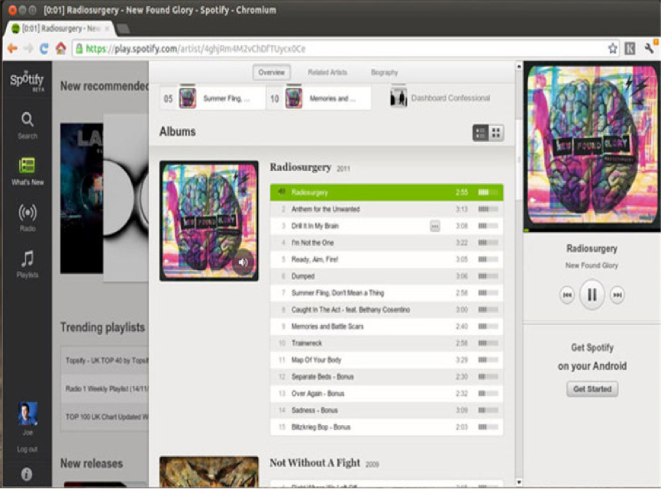
Task: Play track Trainwreck
Action: tap(386, 343)
